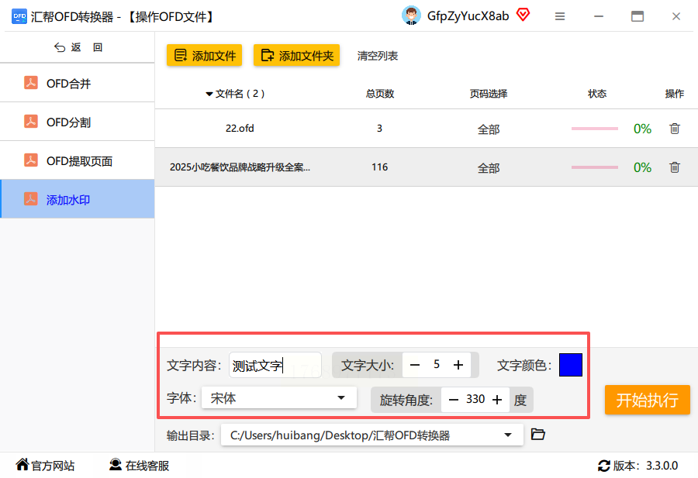698x478 pixels.
Task: Click the user avatar picture
Action: click(x=411, y=15)
